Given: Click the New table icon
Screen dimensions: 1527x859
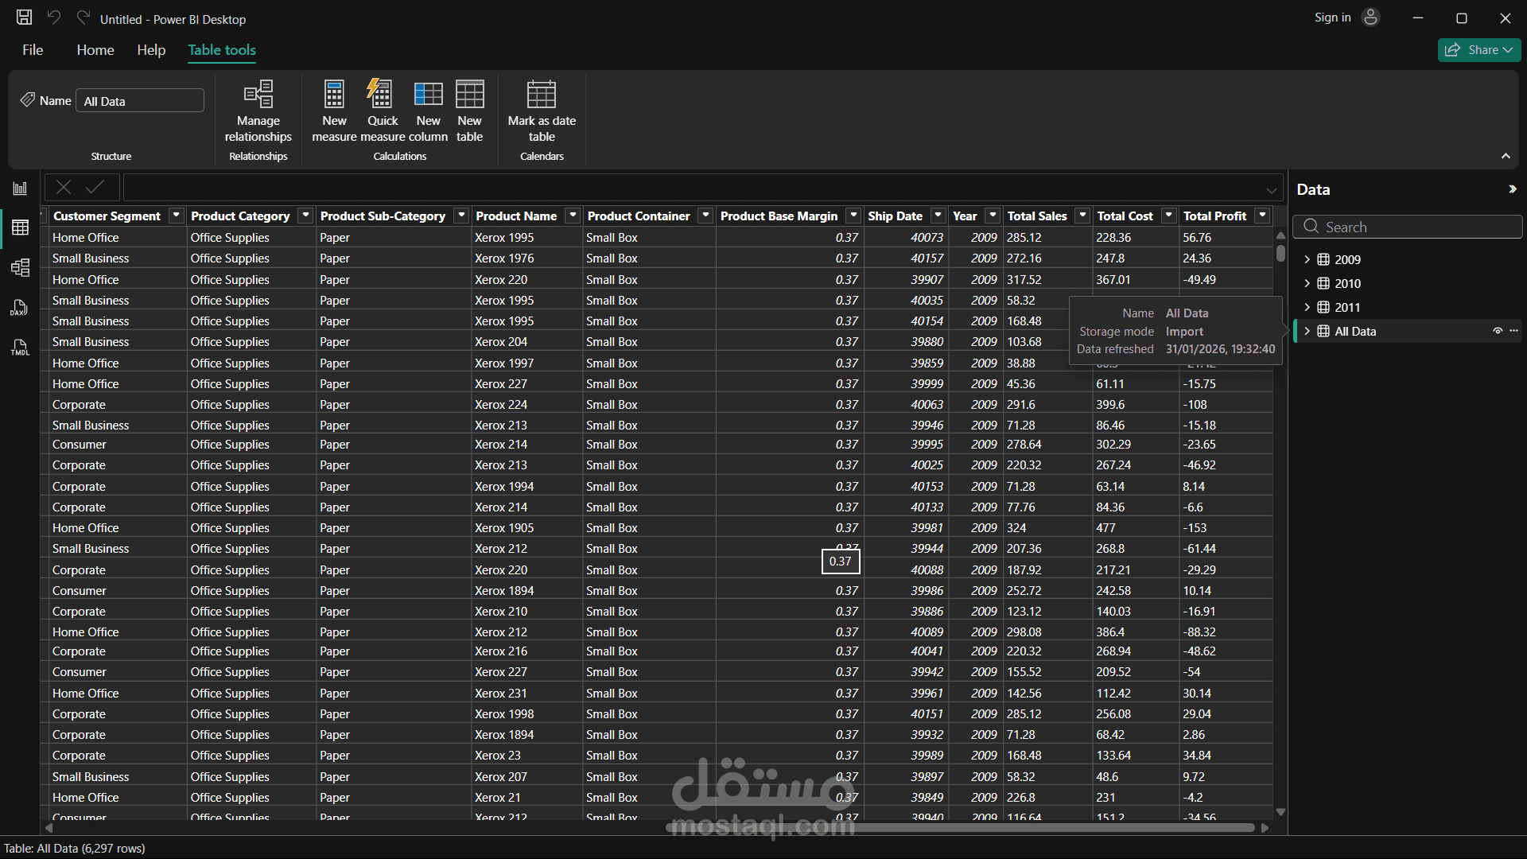Looking at the screenshot, I should (469, 95).
